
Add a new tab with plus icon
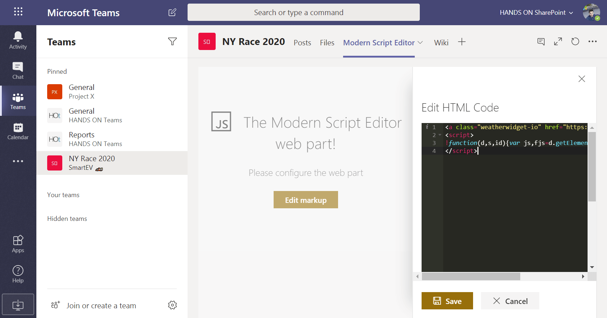(x=462, y=42)
